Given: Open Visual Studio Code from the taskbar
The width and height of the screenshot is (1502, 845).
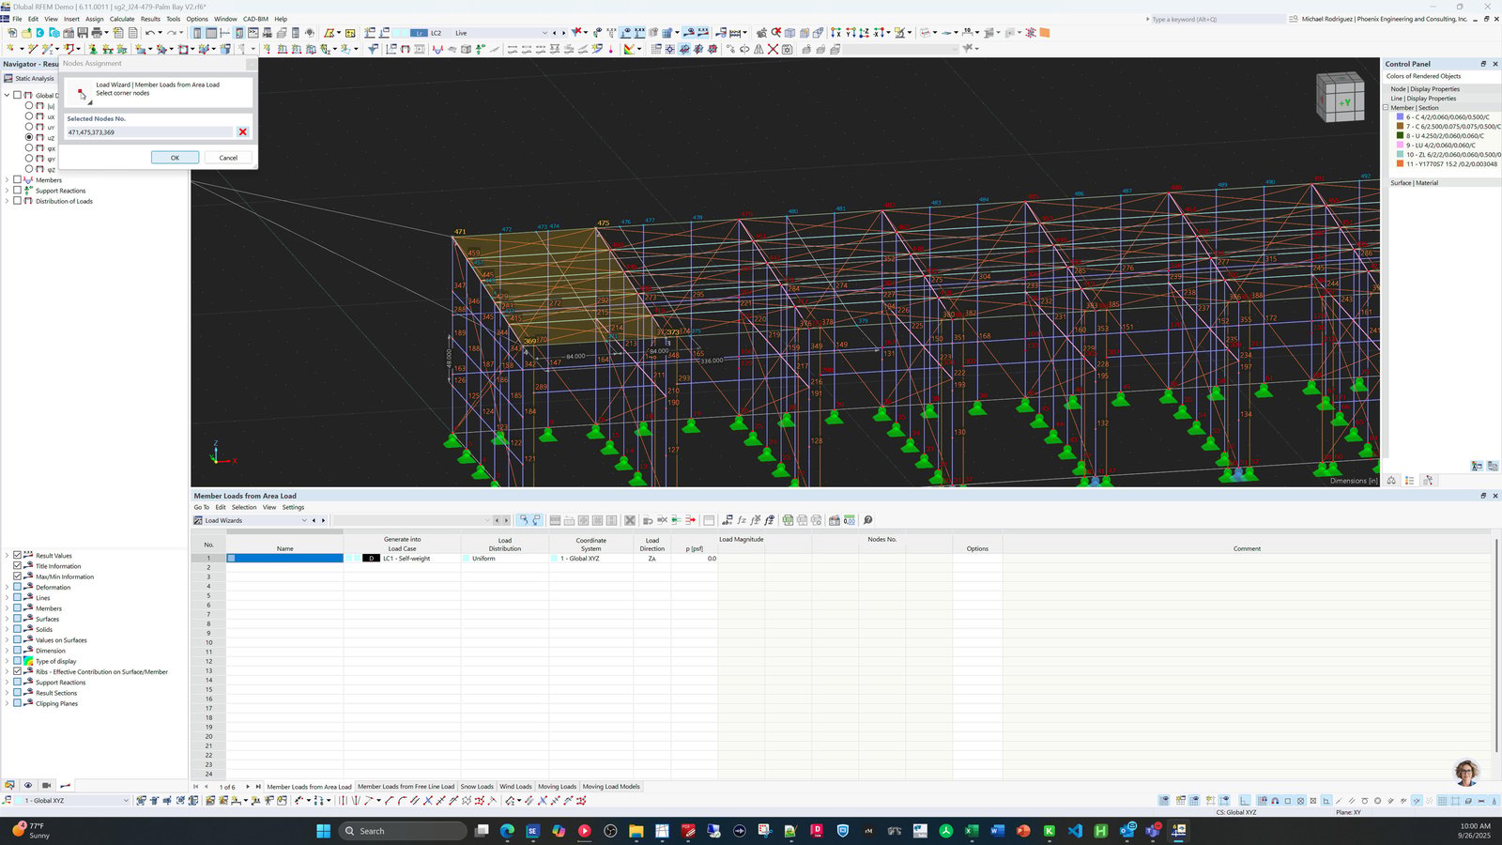Looking at the screenshot, I should pos(1075,831).
